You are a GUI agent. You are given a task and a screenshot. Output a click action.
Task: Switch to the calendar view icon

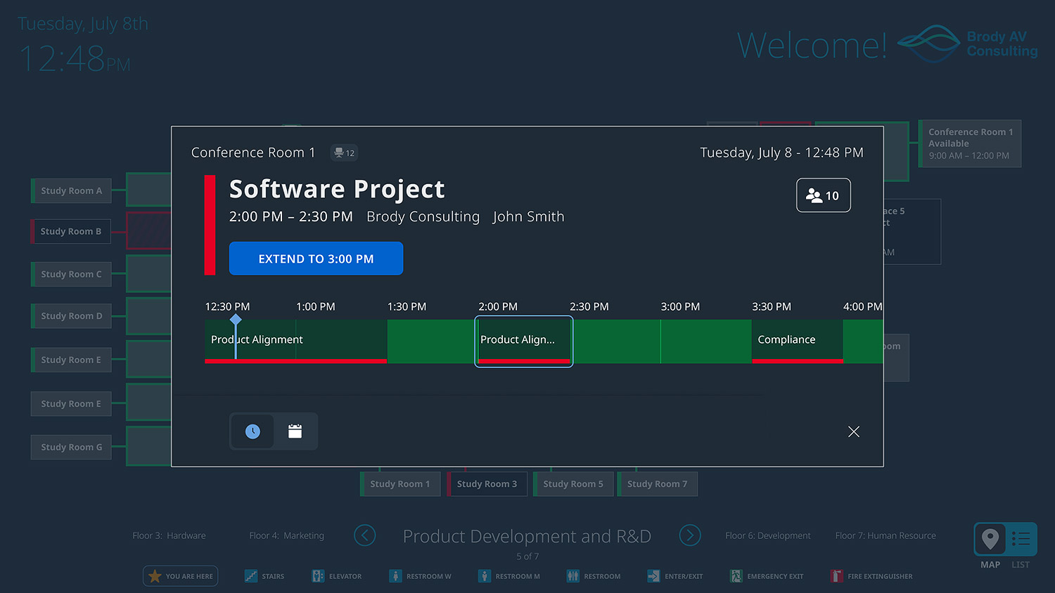(295, 431)
